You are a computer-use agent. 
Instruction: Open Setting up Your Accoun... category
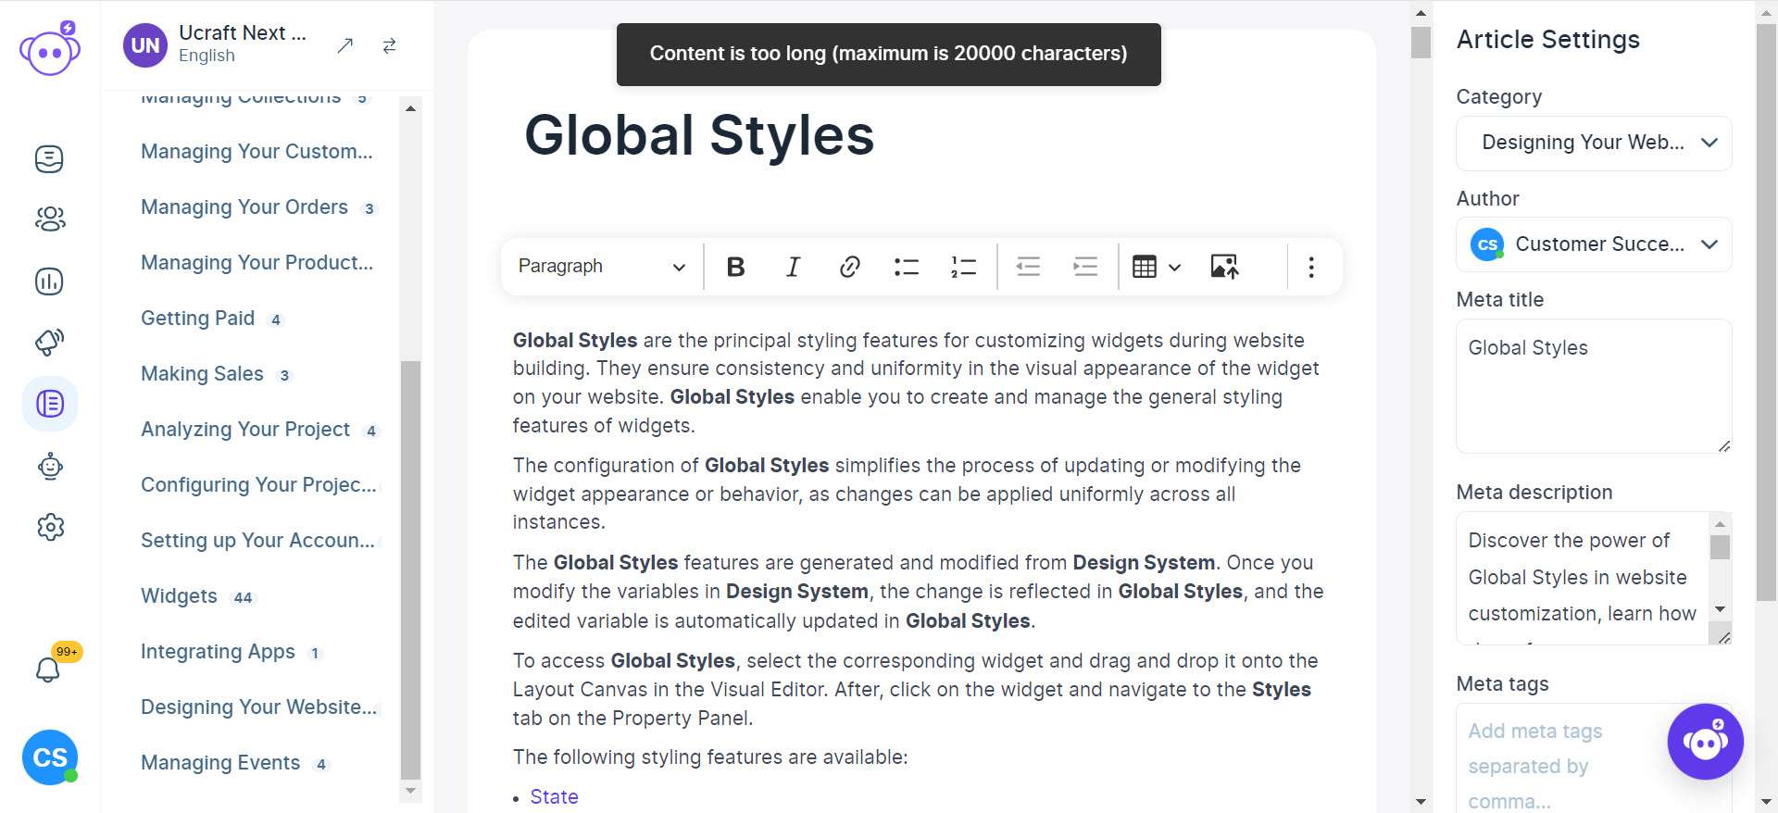[x=258, y=540]
